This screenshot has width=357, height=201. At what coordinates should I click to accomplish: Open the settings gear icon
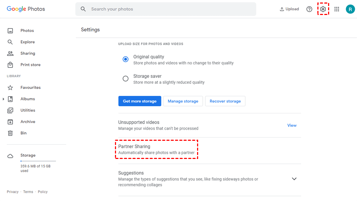point(323,9)
